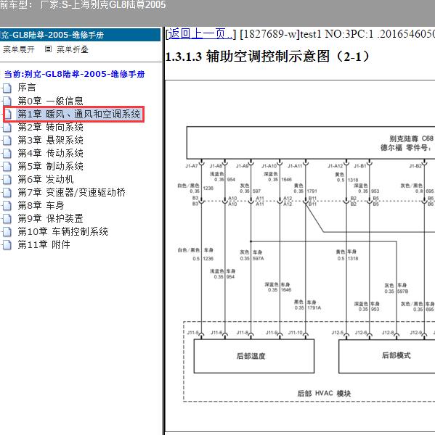This screenshot has height=435, width=435.
Task: Click the page icon beside 第4章 传动系统
Action: click(7, 154)
